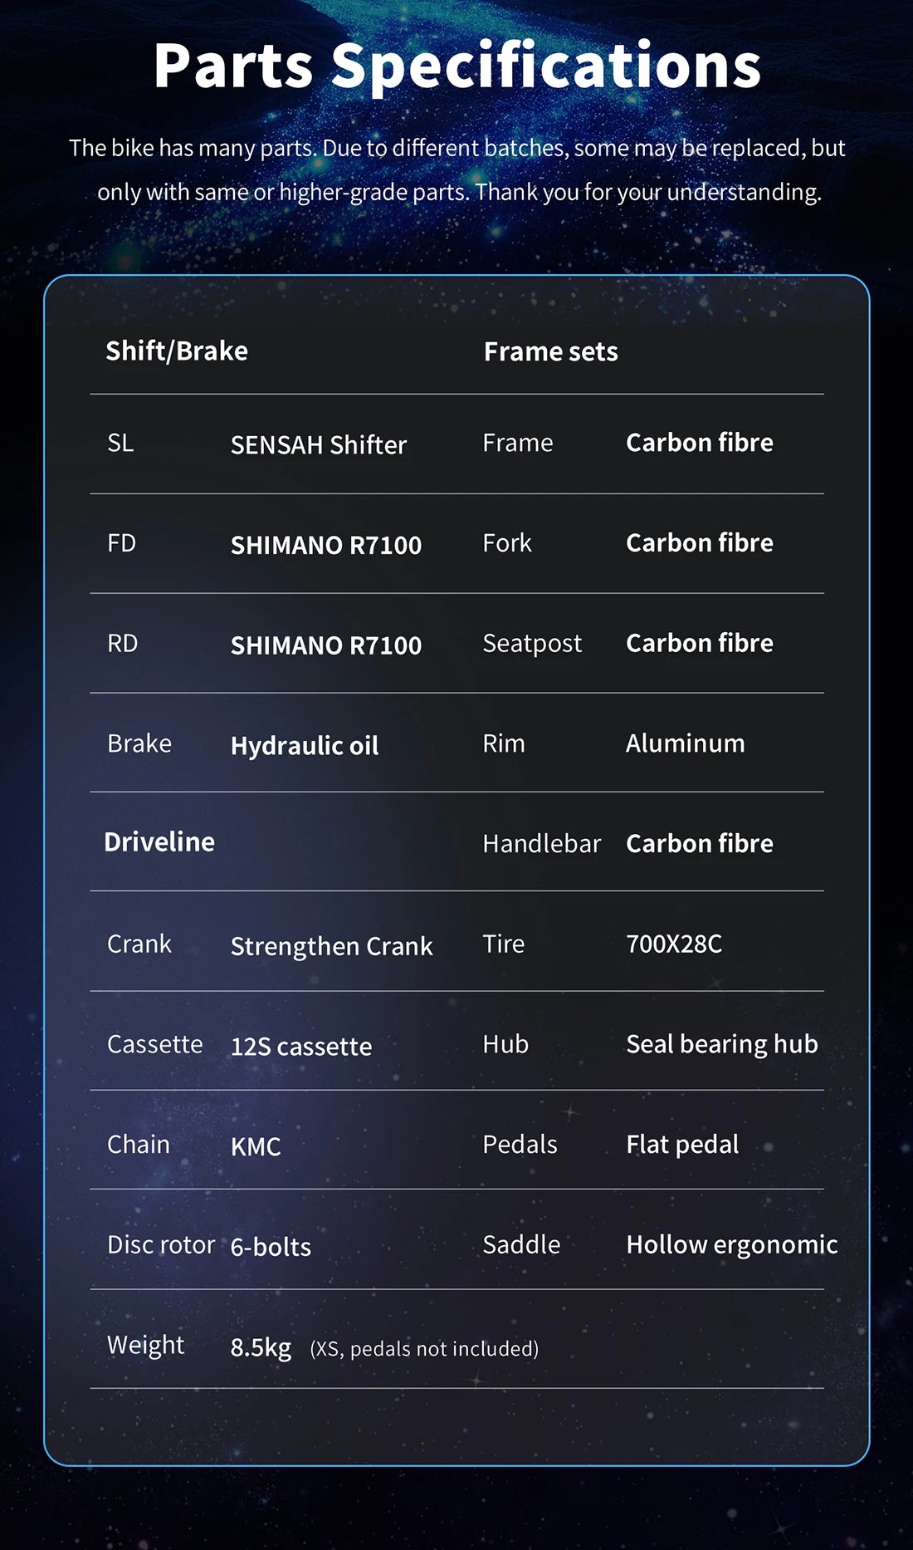The width and height of the screenshot is (913, 1550).
Task: Select the 700X28C tire size
Action: point(674,944)
